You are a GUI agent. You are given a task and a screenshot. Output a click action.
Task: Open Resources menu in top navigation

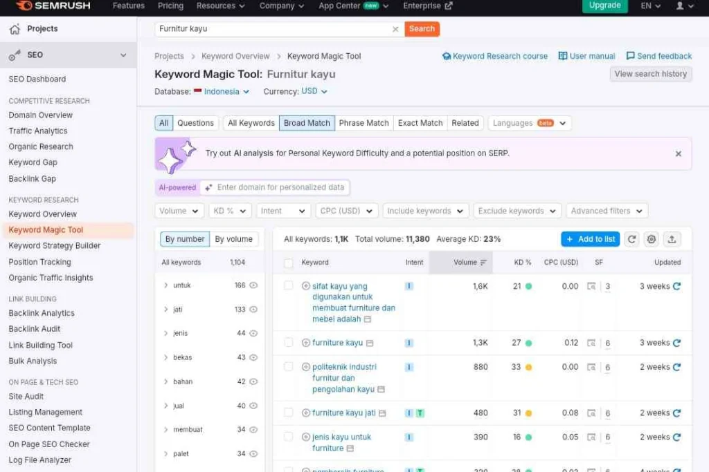click(220, 6)
